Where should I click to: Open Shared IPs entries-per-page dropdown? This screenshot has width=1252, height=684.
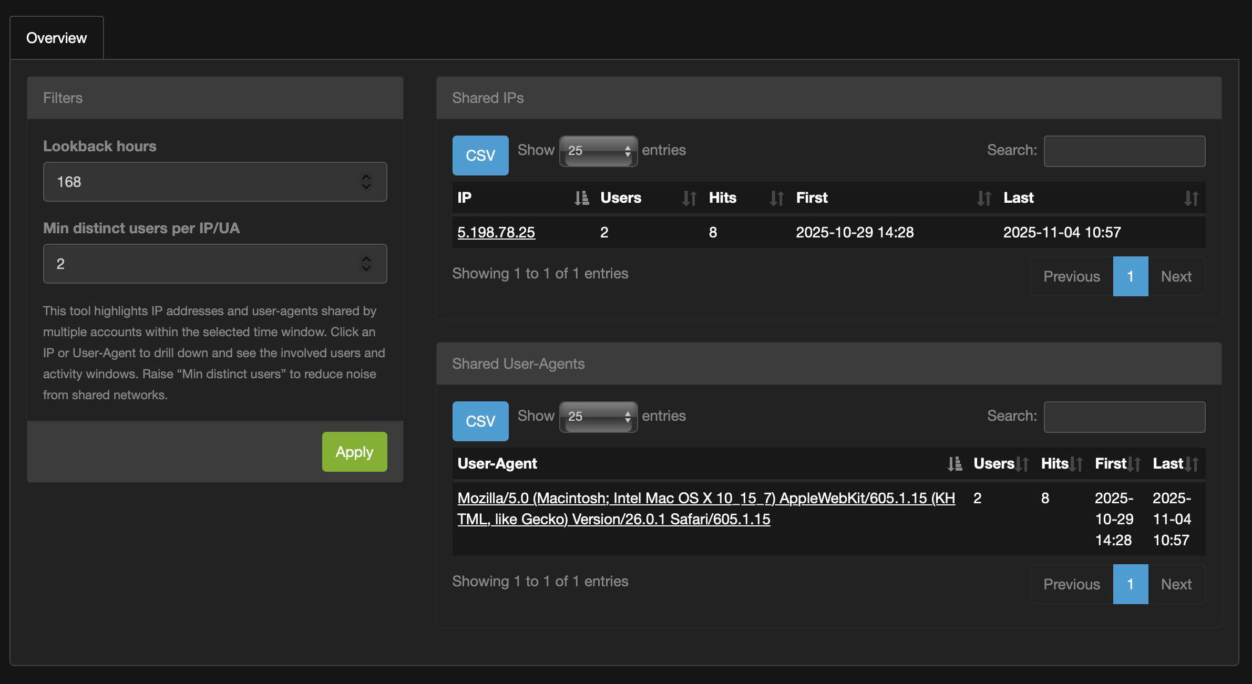pos(598,151)
